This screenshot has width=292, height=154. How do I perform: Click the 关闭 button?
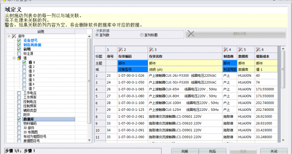click(274, 151)
